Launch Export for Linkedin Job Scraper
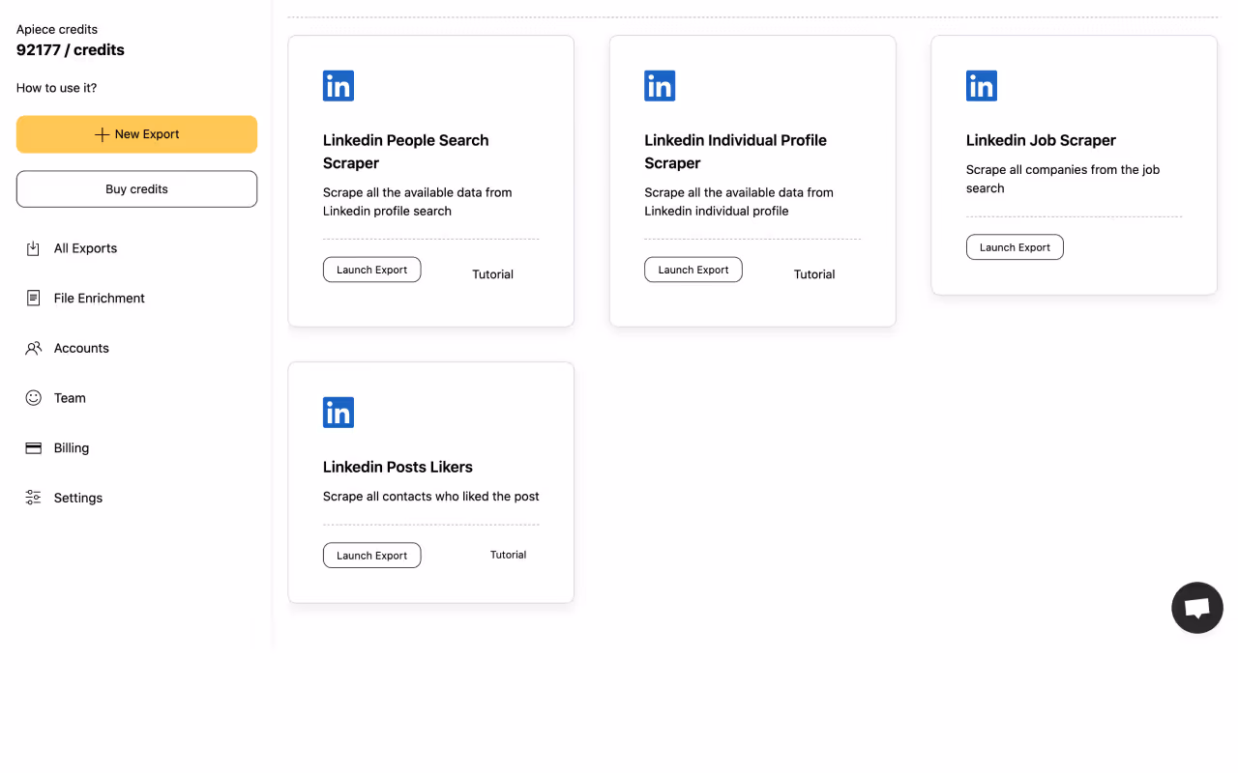The width and height of the screenshot is (1238, 773). [1015, 247]
